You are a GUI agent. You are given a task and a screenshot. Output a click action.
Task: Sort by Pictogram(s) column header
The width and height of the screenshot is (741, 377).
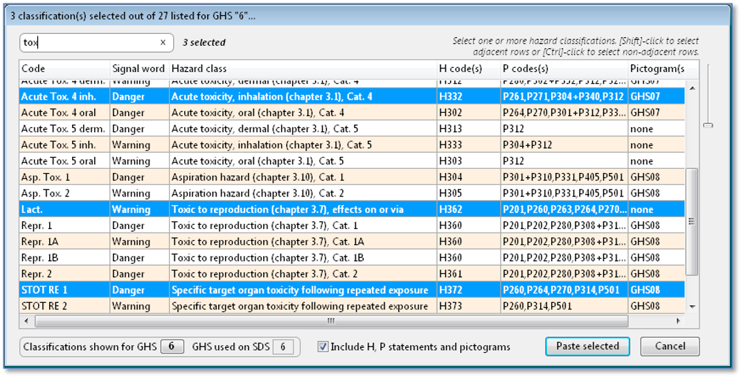coord(657,69)
